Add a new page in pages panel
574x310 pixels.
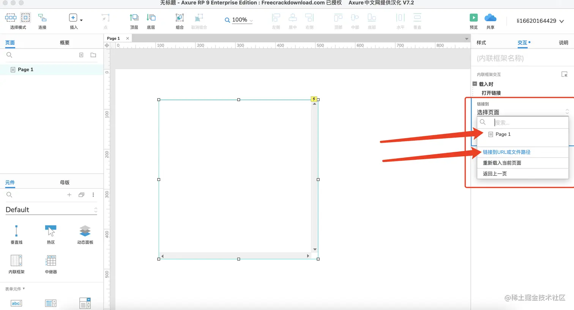81,55
